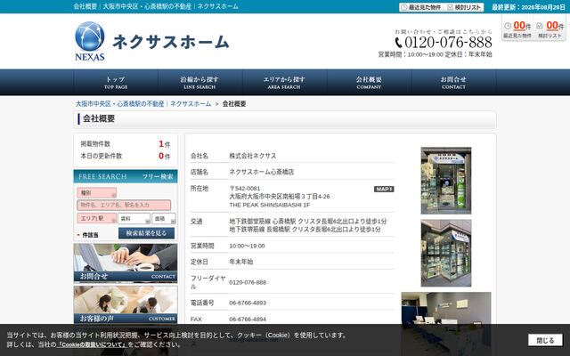Click the 最終更新 date in top bar
The height and width of the screenshot is (356, 570).
pyautogui.click(x=528, y=7)
